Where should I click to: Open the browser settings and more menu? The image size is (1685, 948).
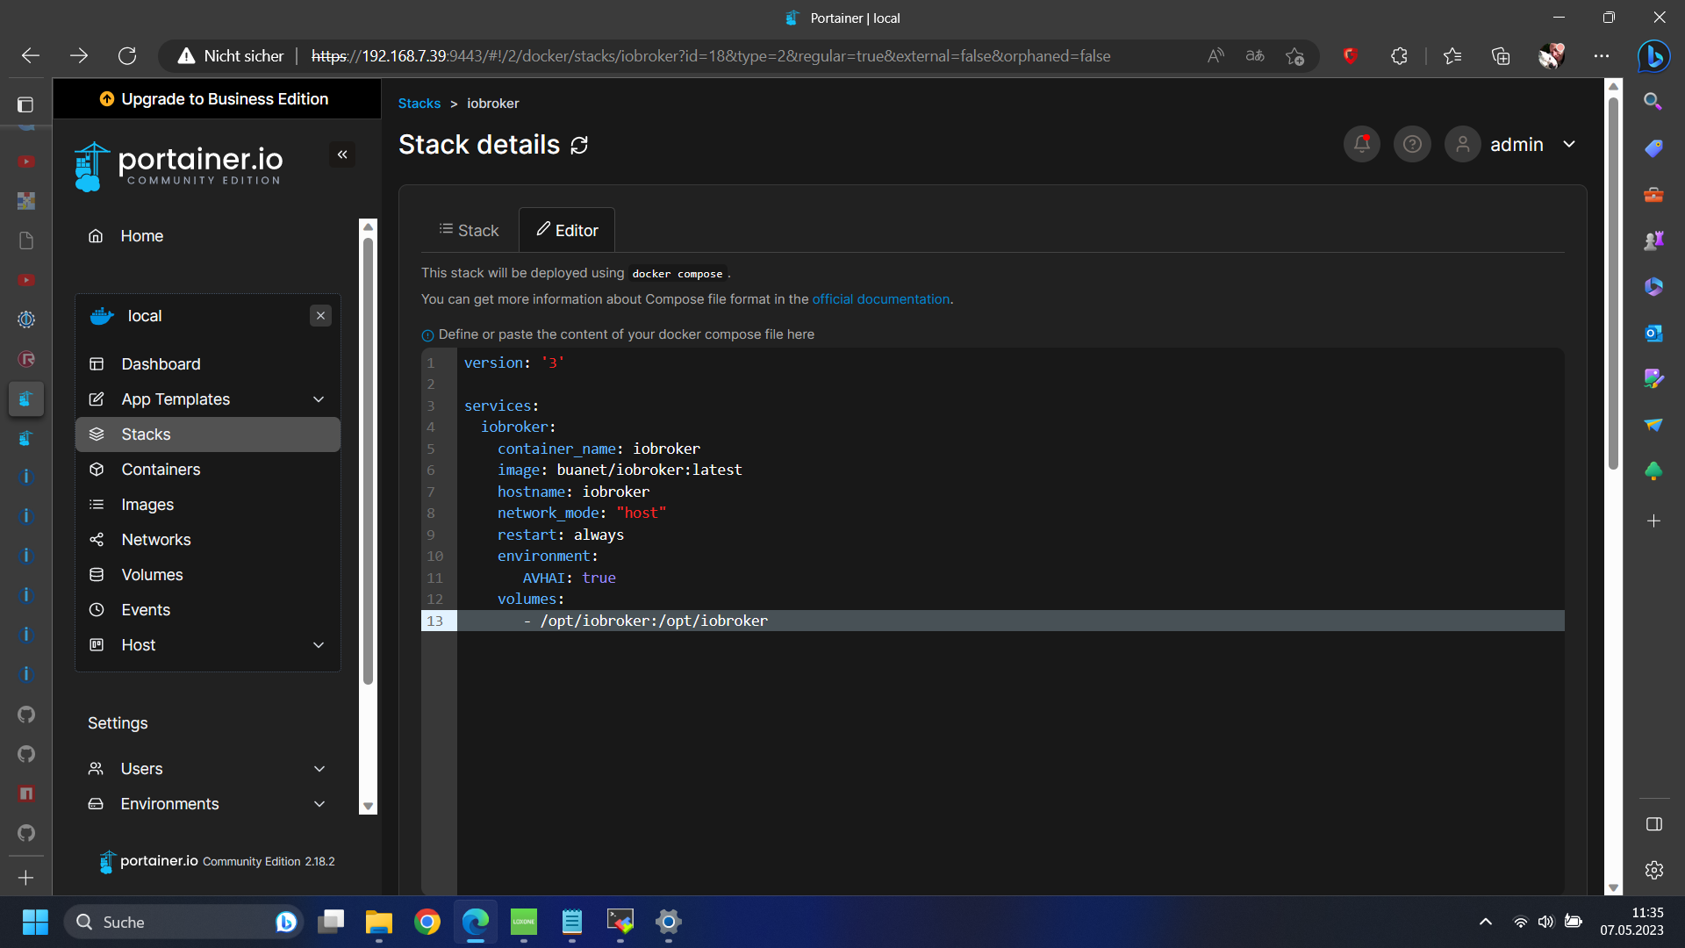click(x=1602, y=56)
